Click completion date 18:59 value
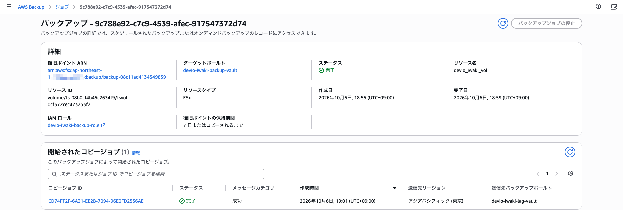Screen dimensions: 623x210 pyautogui.click(x=491, y=98)
